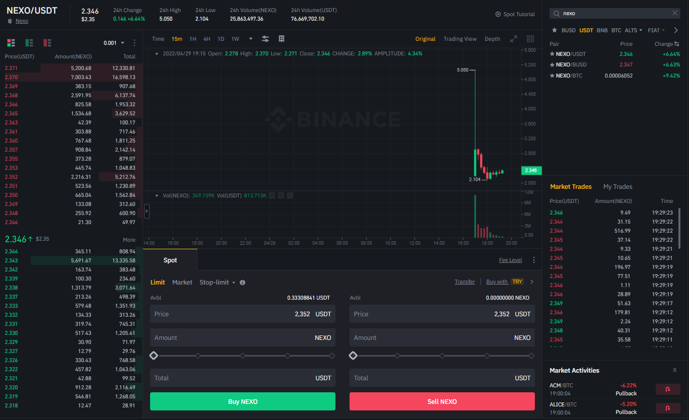Open more time intervals dropdown arrow

point(251,39)
